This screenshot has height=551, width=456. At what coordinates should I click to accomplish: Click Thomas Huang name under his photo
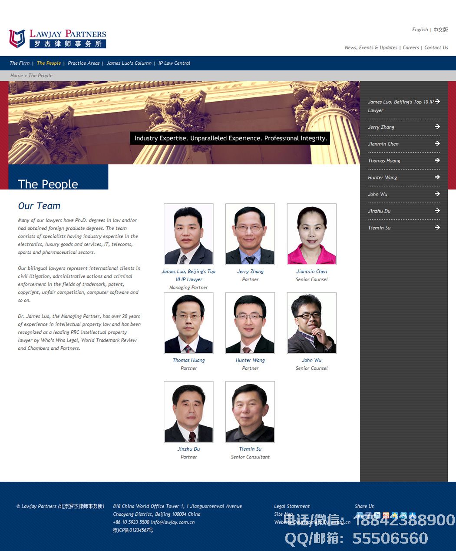click(x=188, y=360)
